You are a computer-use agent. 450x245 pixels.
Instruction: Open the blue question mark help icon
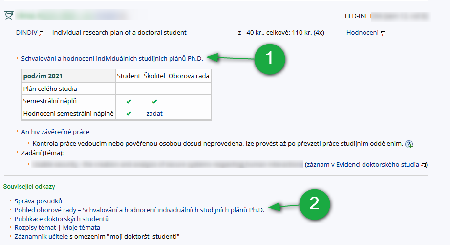pyautogui.click(x=409, y=144)
